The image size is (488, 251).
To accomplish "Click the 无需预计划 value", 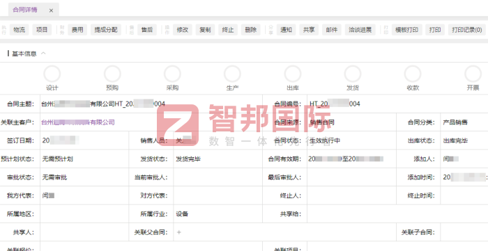I will (58, 159).
